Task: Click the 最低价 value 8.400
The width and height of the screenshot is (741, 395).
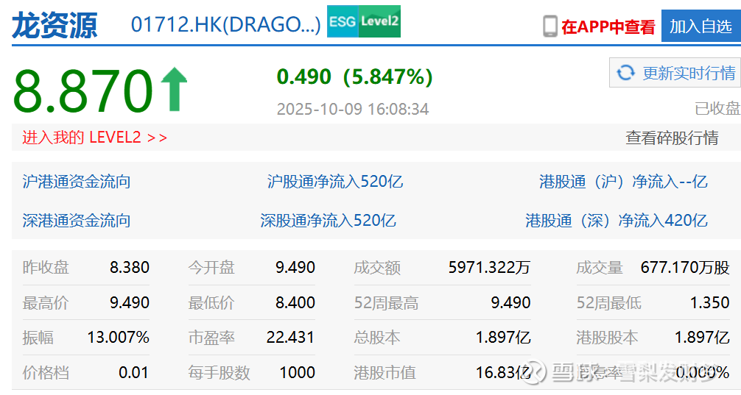Action: (295, 302)
